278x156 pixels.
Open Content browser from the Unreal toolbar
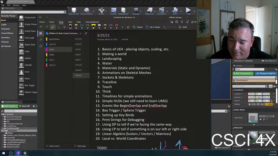(113, 11)
